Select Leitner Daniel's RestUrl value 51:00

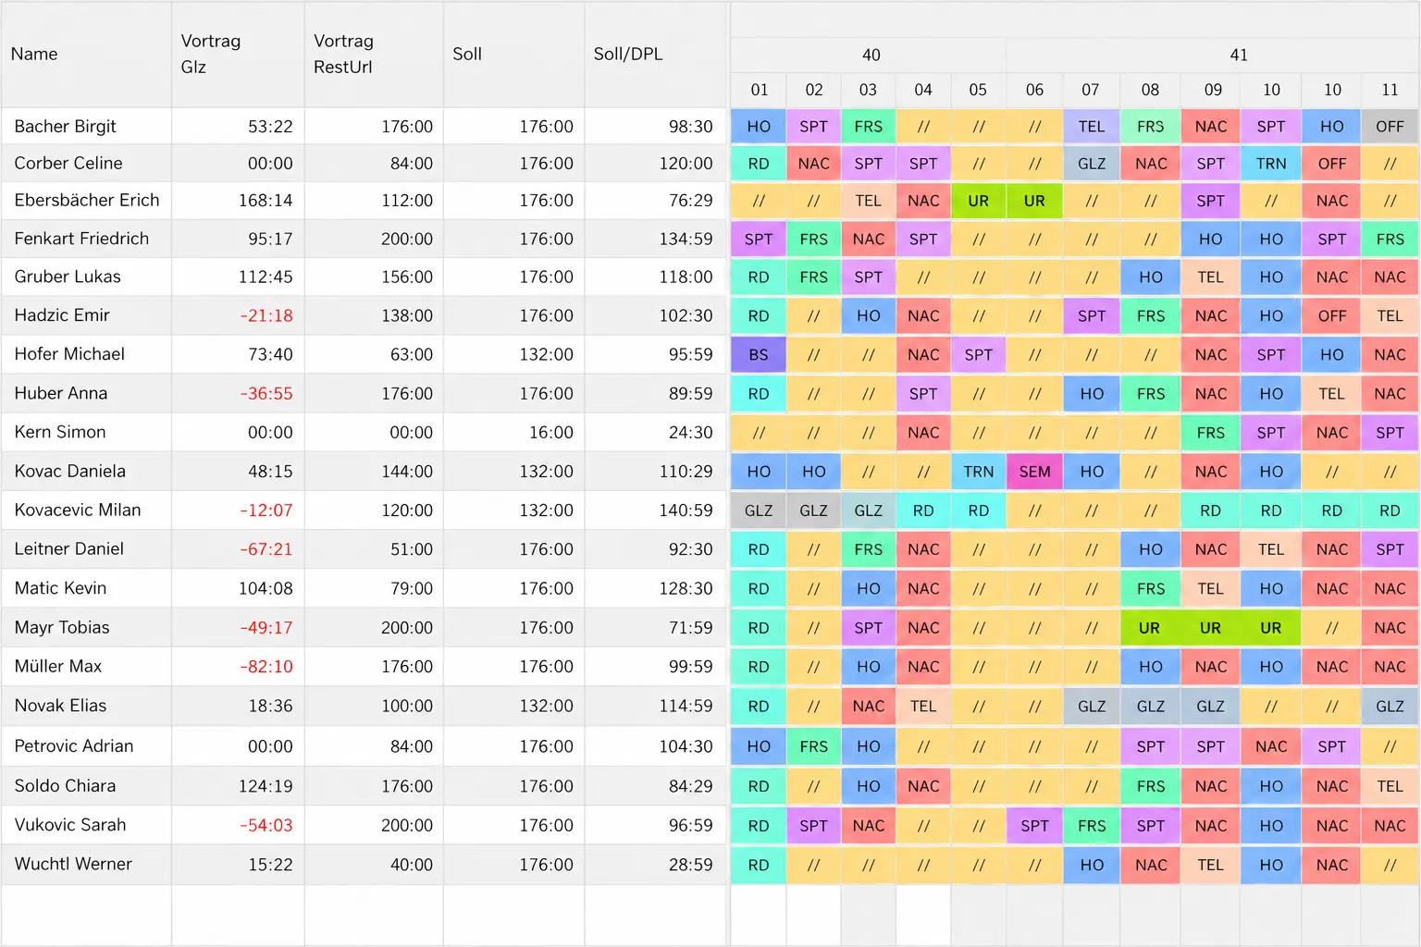tap(412, 549)
